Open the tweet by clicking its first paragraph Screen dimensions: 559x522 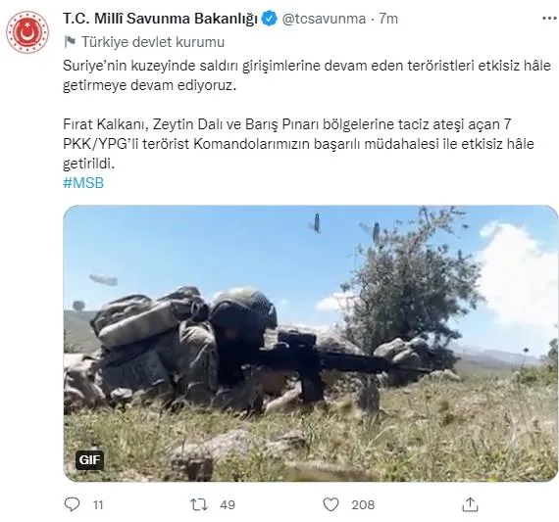307,75
